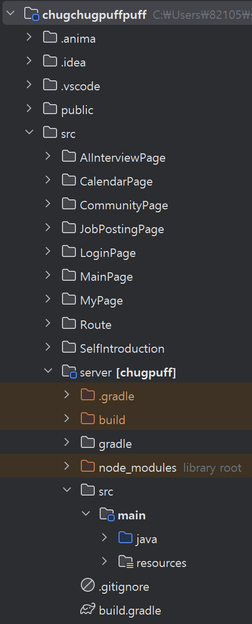Screen dimensions: 252x624
Task: Select the 'JobPostingPage' folder name
Action: [x=122, y=229]
